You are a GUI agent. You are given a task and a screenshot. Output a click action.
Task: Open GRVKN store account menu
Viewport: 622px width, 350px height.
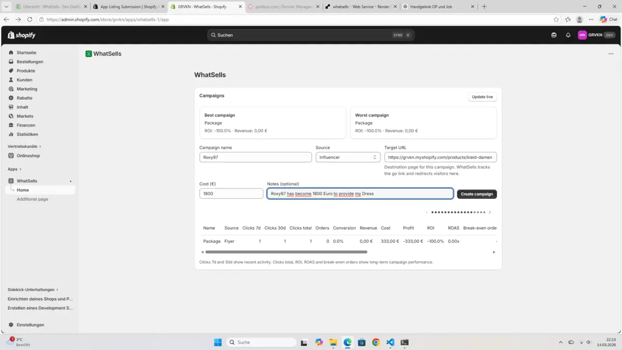click(x=597, y=35)
